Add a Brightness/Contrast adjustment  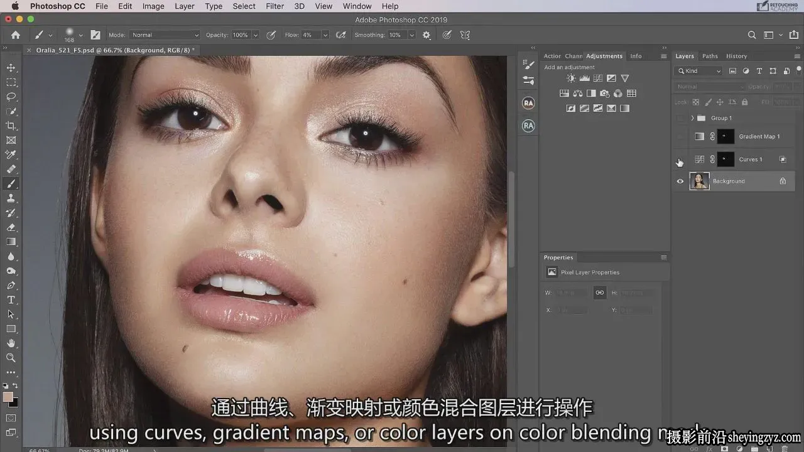[x=571, y=78]
